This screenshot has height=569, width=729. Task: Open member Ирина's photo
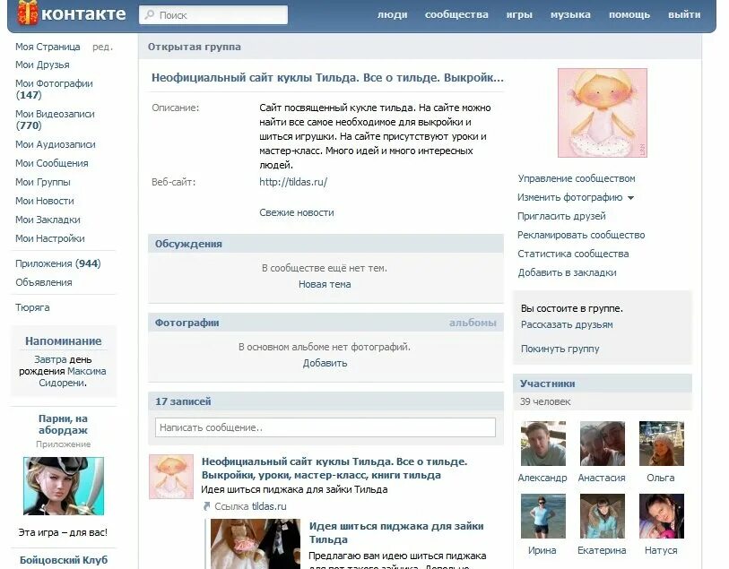pyautogui.click(x=543, y=516)
